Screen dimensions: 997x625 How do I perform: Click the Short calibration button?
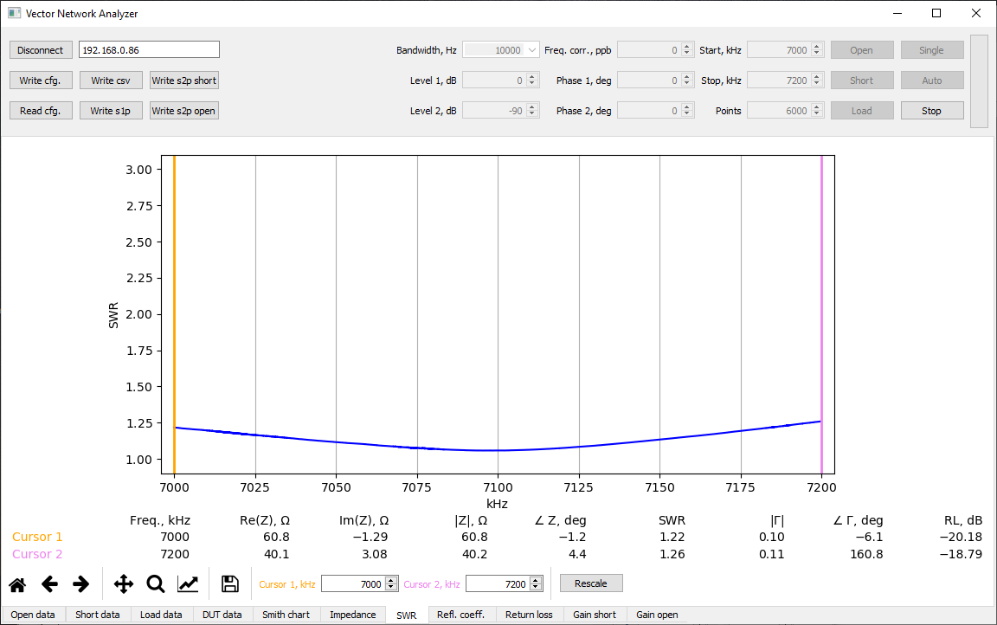pyautogui.click(x=862, y=81)
